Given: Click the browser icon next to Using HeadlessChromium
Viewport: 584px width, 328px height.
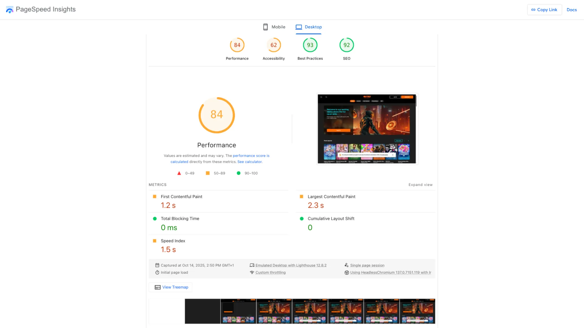Looking at the screenshot, I should (347, 272).
